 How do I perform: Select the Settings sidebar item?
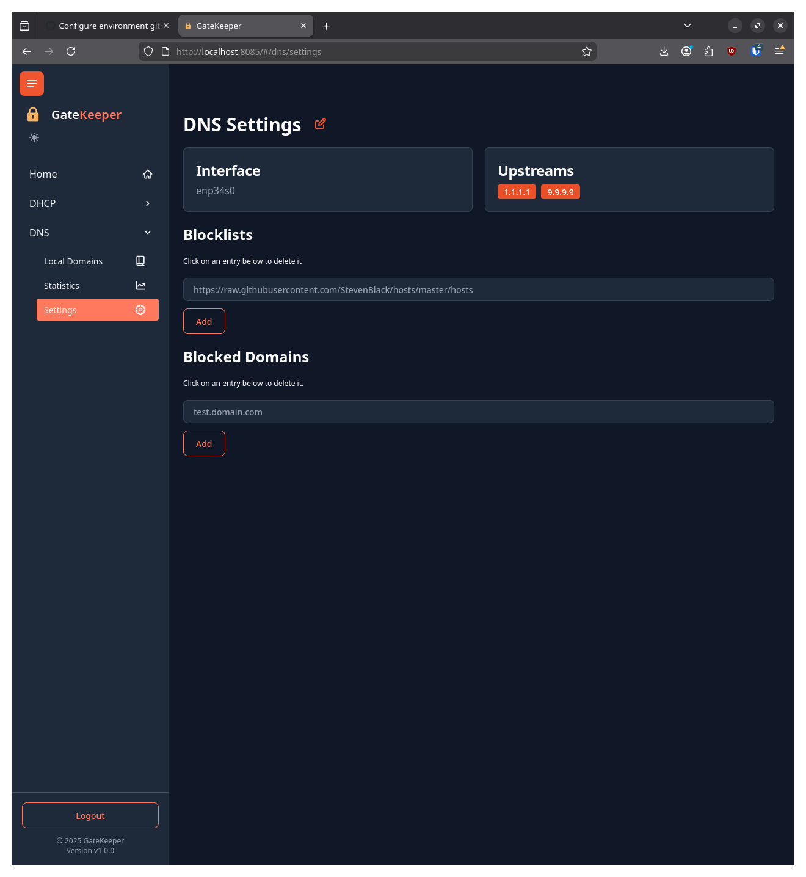(97, 310)
